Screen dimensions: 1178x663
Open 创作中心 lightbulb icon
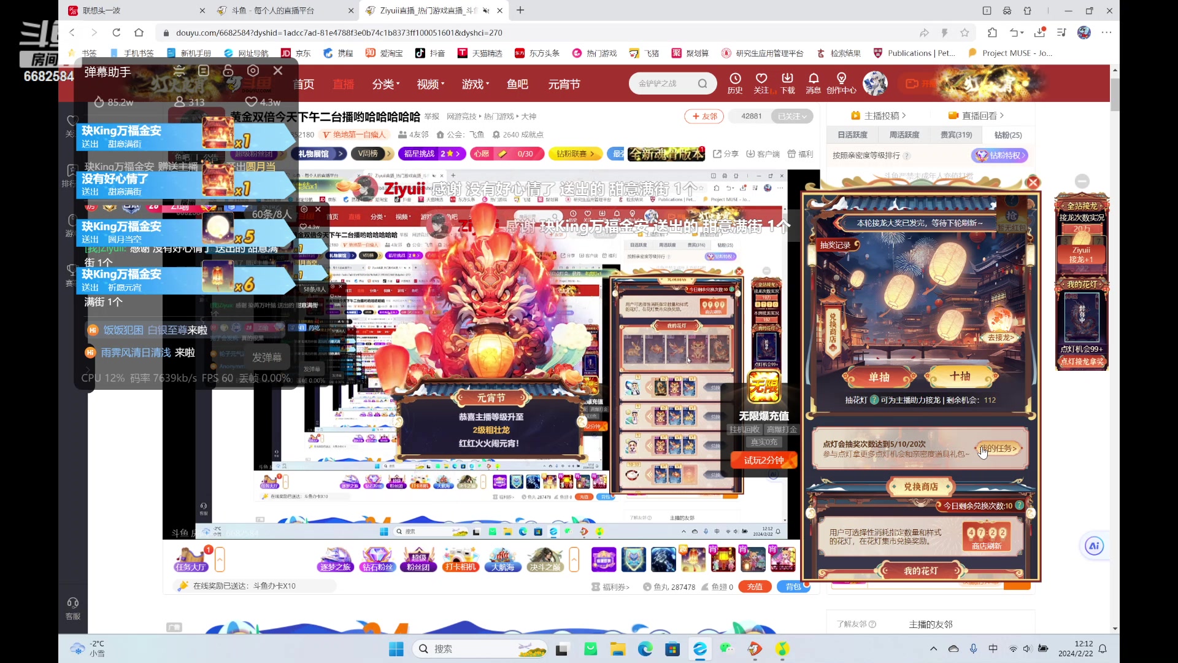pyautogui.click(x=841, y=83)
